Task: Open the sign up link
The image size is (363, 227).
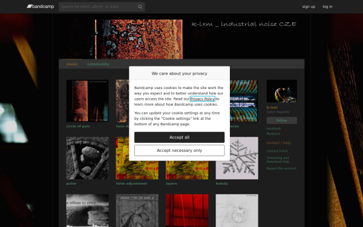Action: [309, 7]
